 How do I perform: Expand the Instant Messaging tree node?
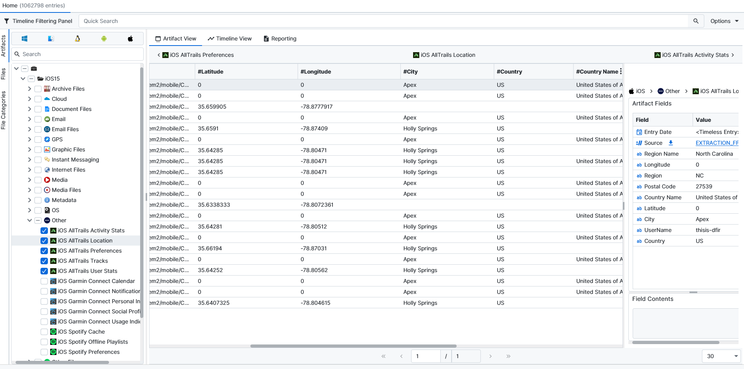[30, 160]
